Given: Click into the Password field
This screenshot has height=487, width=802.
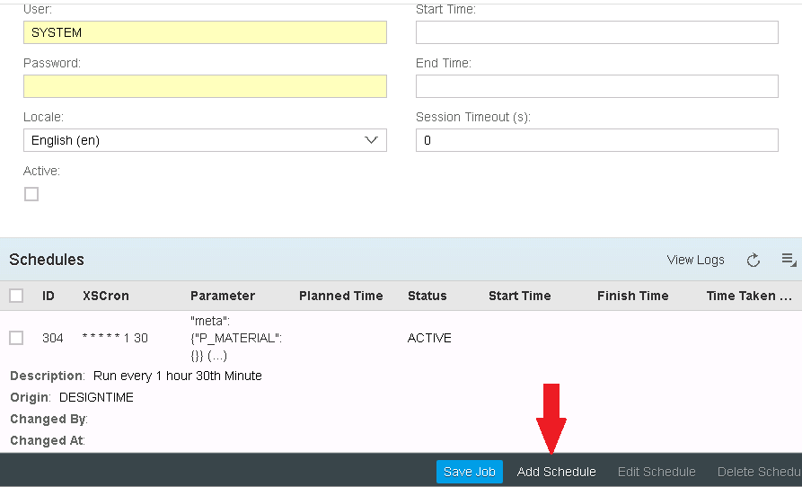Looking at the screenshot, I should click(x=205, y=86).
